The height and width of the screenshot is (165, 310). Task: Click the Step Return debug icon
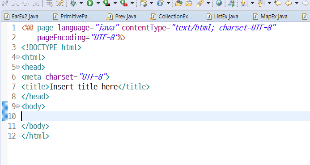pos(36,3)
